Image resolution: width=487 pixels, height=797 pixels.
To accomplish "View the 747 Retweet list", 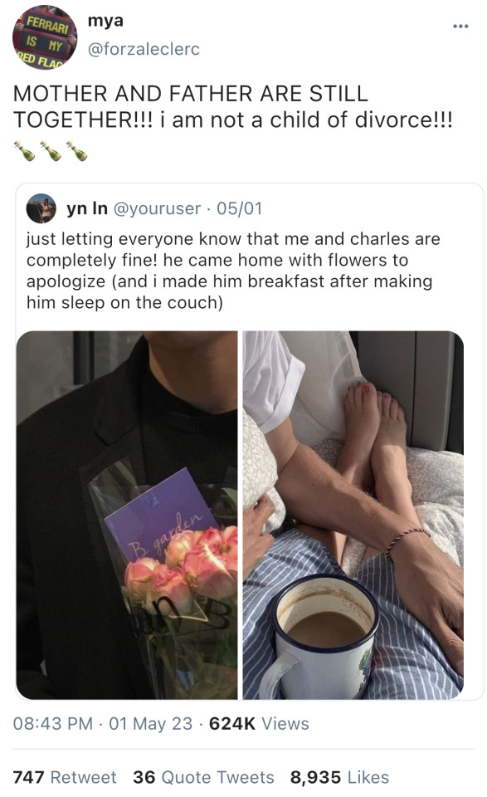I will click(x=65, y=777).
